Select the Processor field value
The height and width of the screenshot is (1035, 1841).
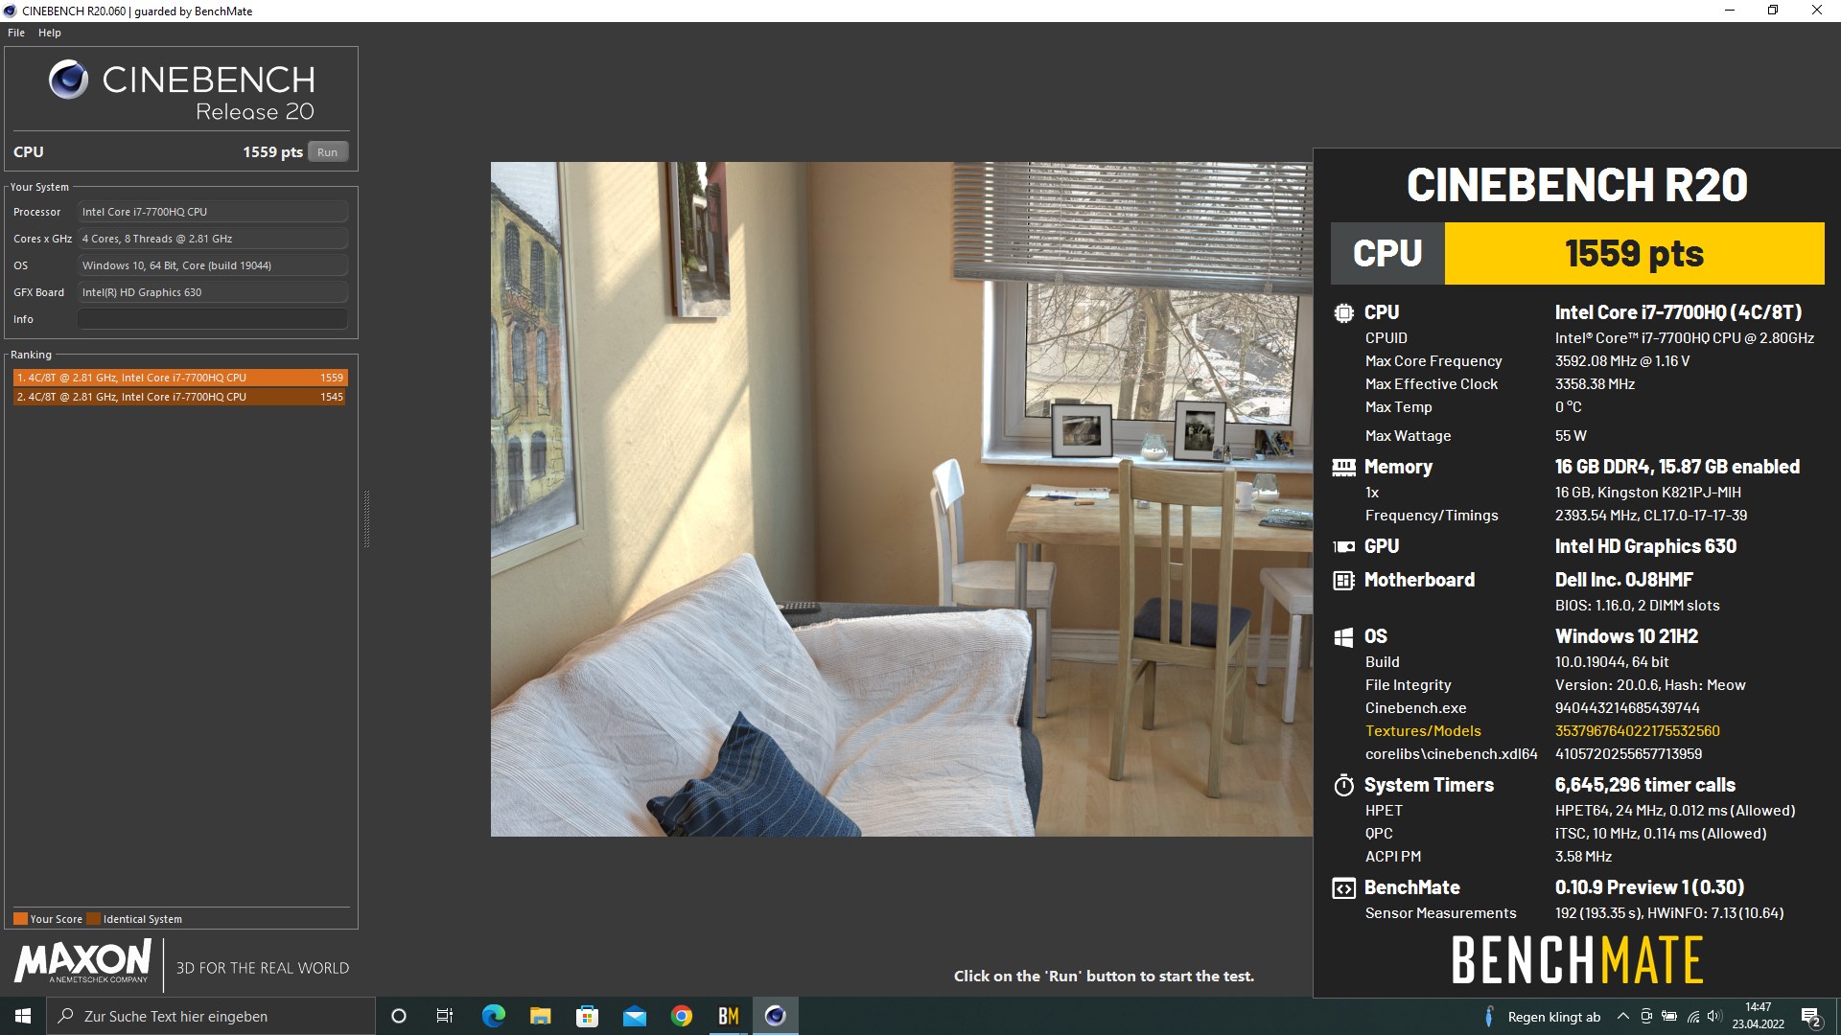pyautogui.click(x=213, y=212)
